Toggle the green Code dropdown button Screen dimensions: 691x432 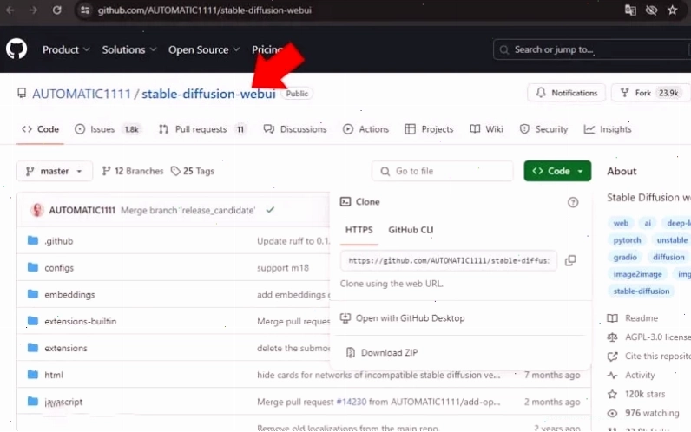click(x=557, y=171)
